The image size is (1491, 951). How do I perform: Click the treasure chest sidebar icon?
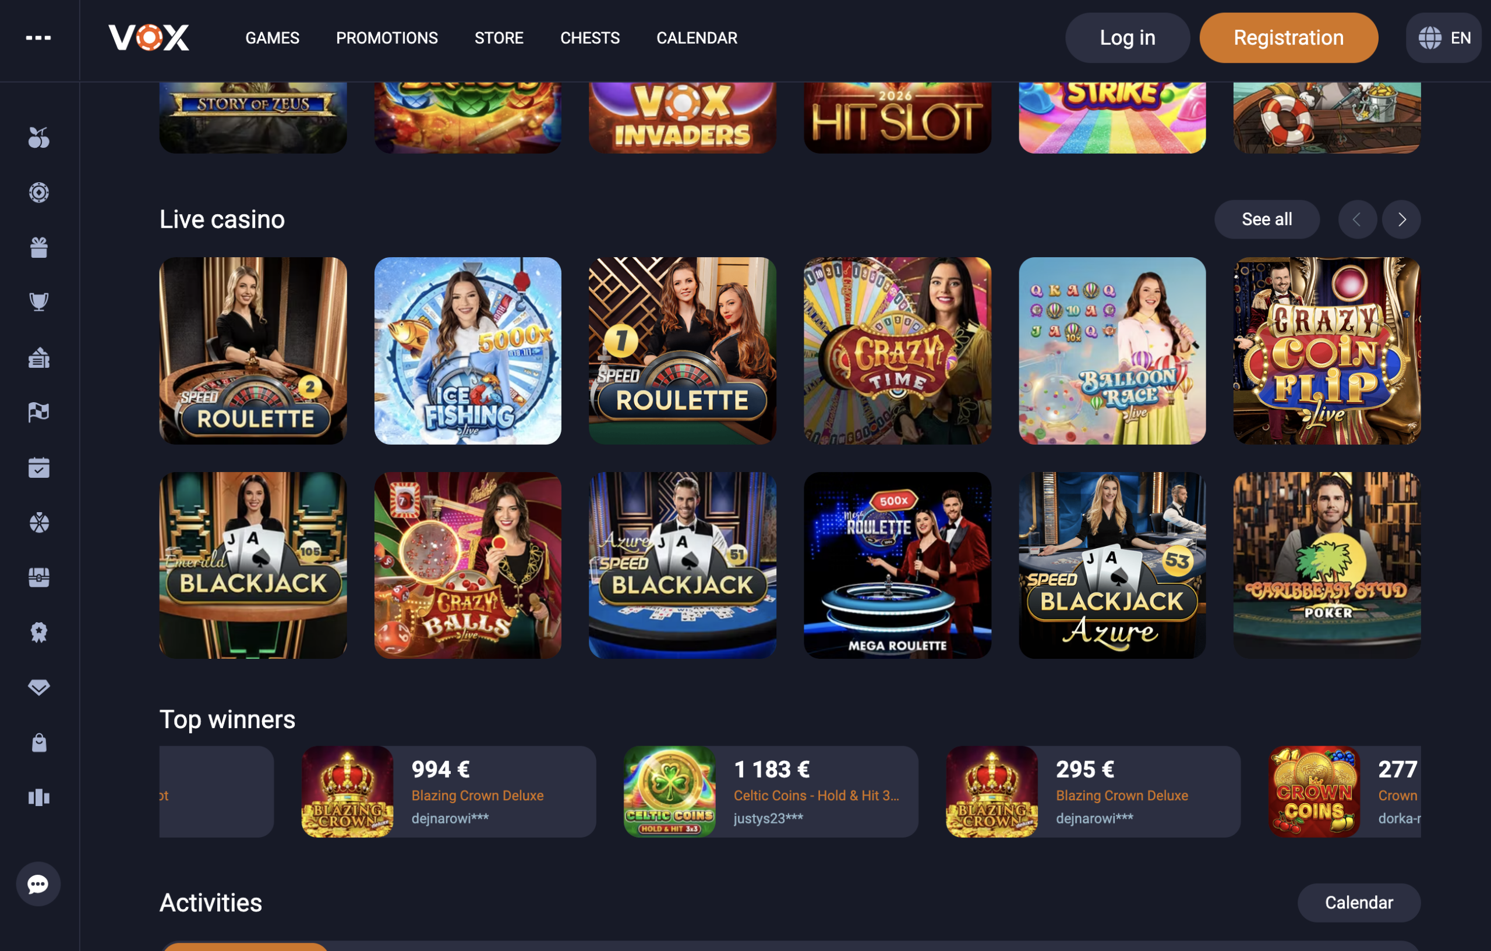(39, 577)
